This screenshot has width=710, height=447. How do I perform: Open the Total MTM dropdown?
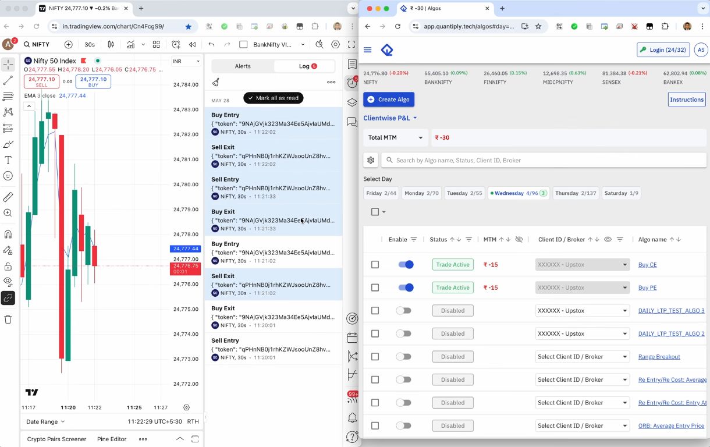coord(396,137)
